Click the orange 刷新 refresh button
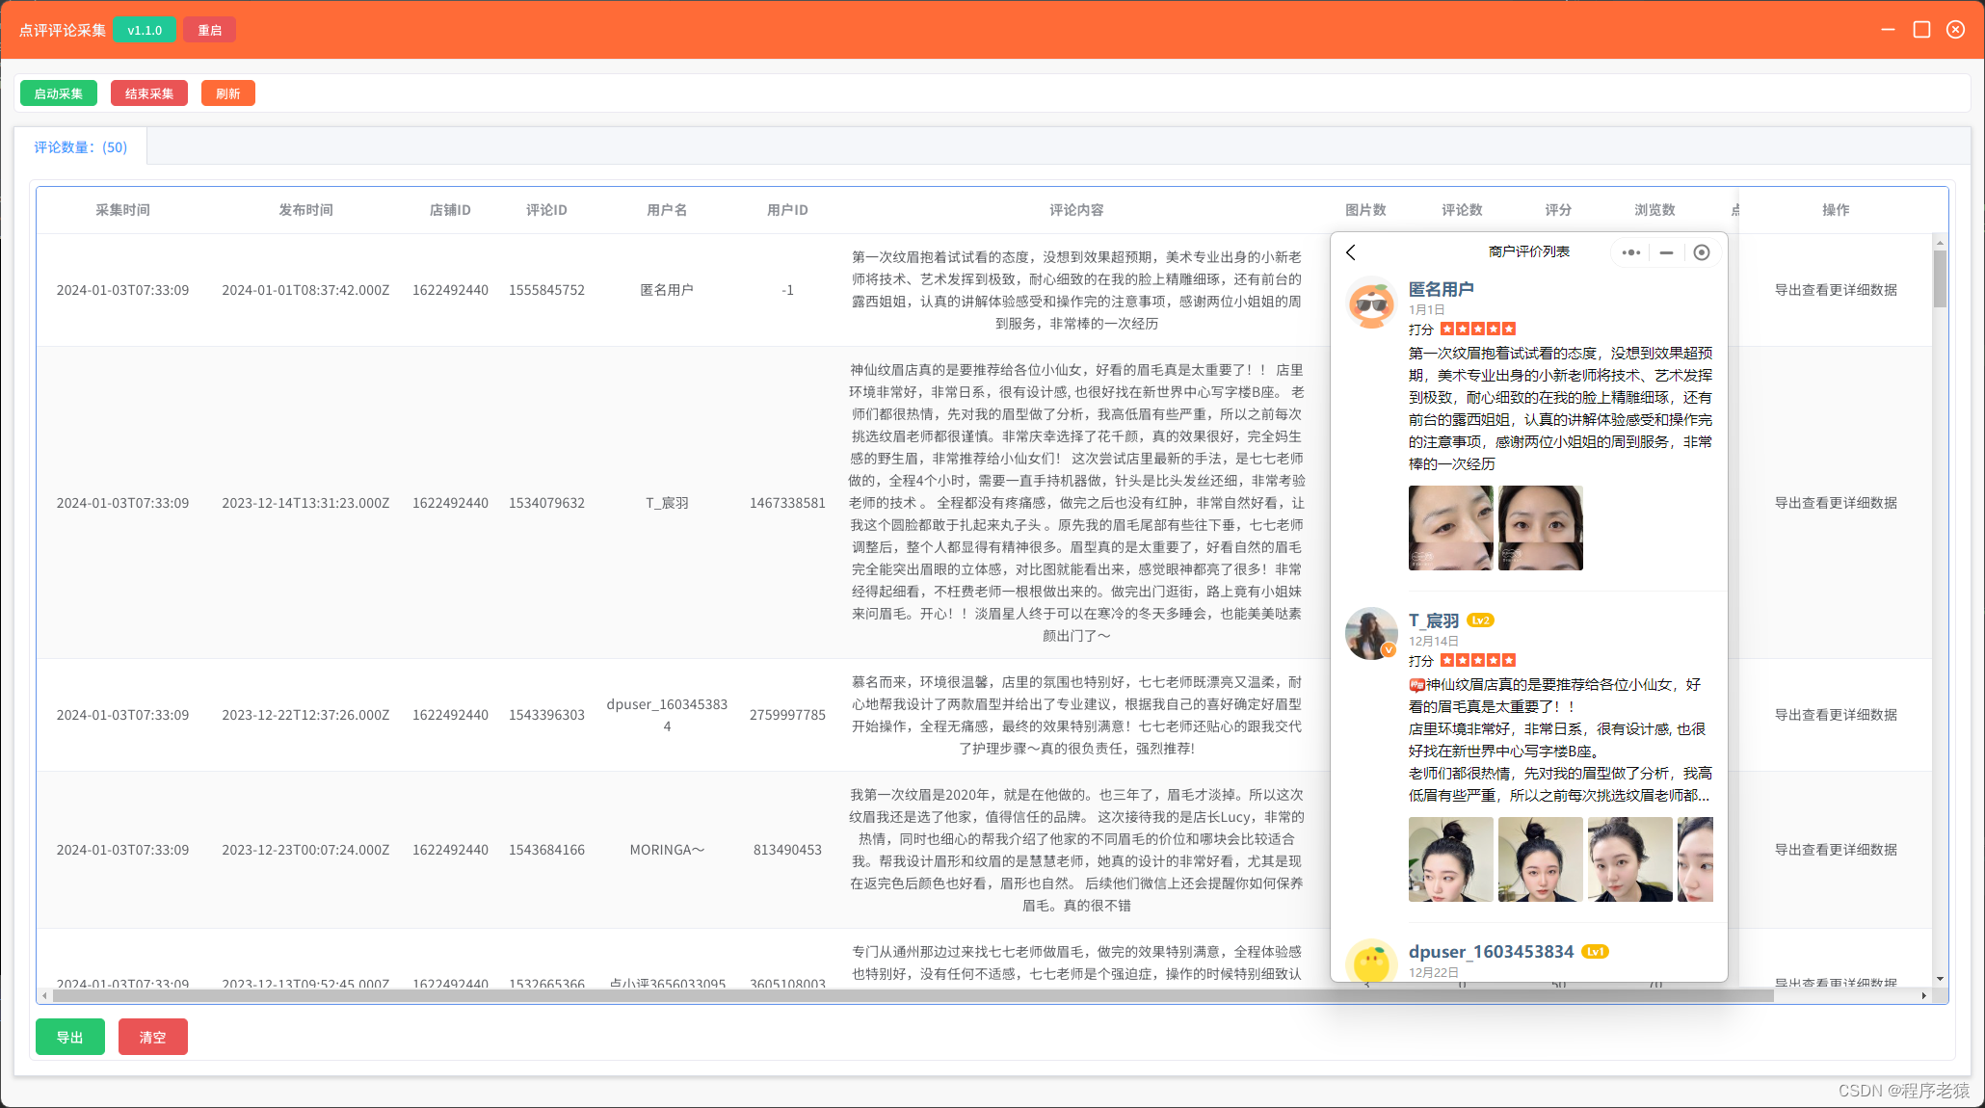 227,93
